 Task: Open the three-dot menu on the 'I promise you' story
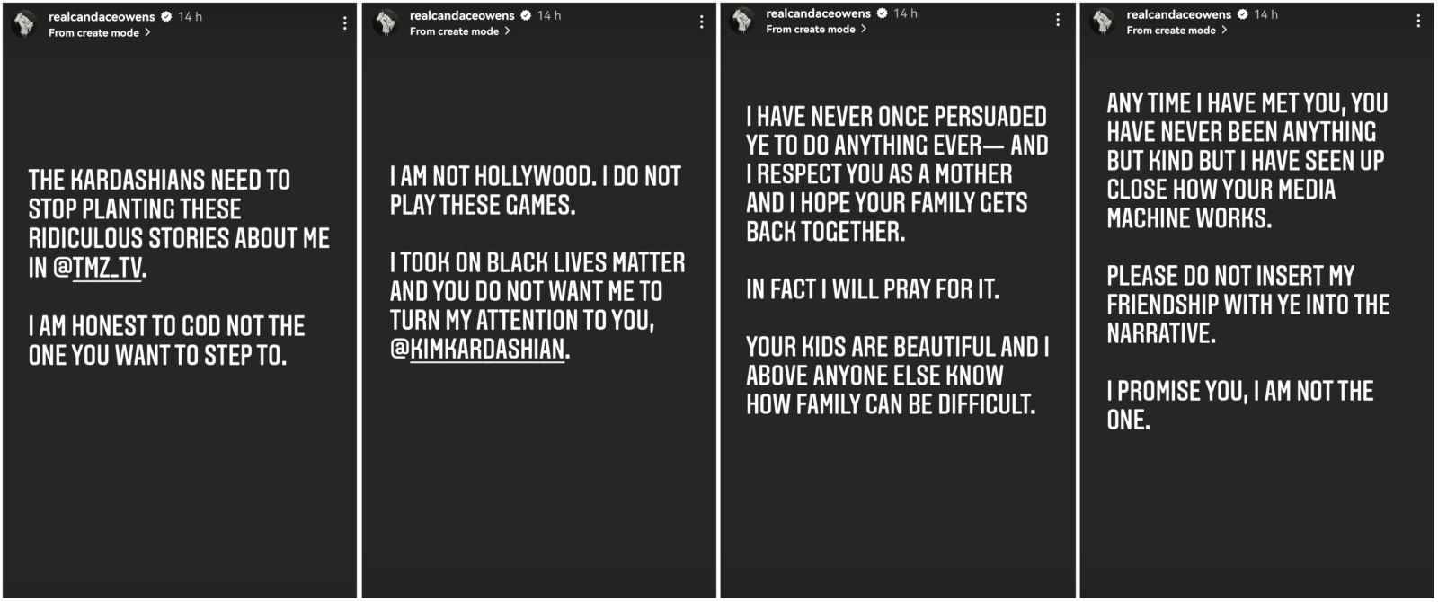click(1418, 21)
